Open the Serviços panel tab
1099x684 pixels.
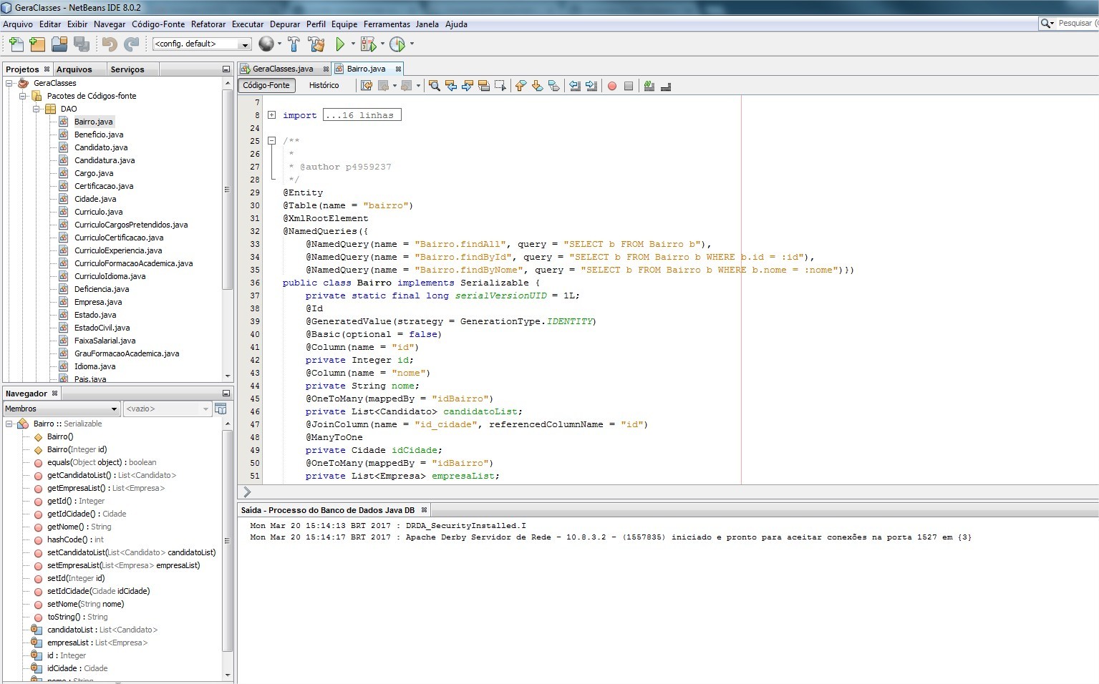point(127,69)
